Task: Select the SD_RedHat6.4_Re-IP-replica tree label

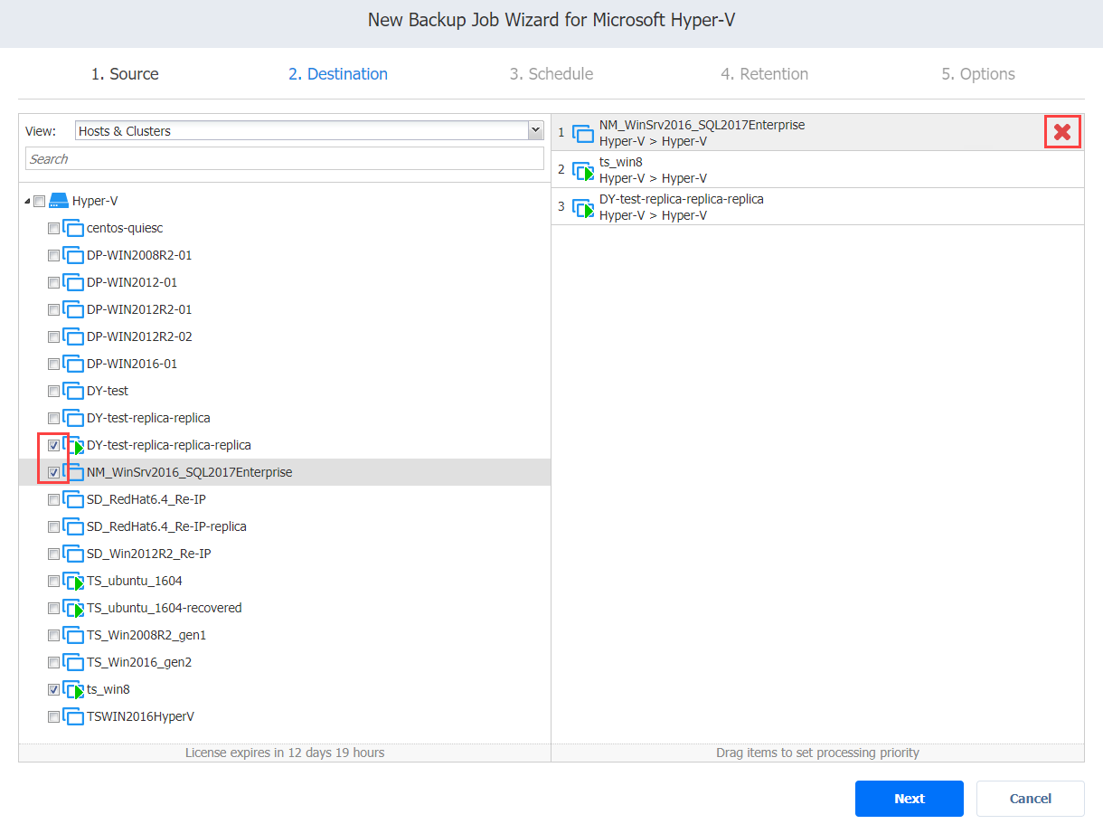Action: click(x=166, y=526)
